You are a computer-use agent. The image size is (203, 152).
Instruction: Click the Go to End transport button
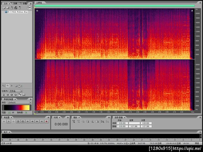[42, 121]
